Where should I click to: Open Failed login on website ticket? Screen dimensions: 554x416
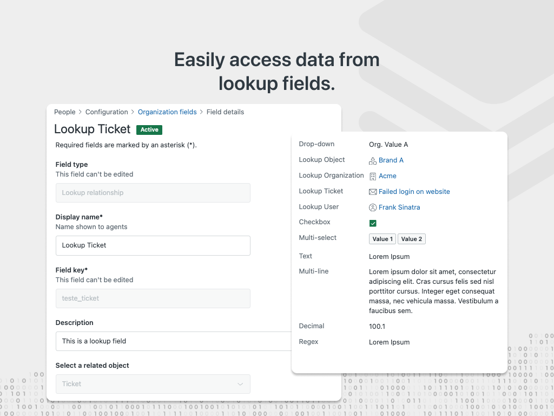(x=414, y=192)
